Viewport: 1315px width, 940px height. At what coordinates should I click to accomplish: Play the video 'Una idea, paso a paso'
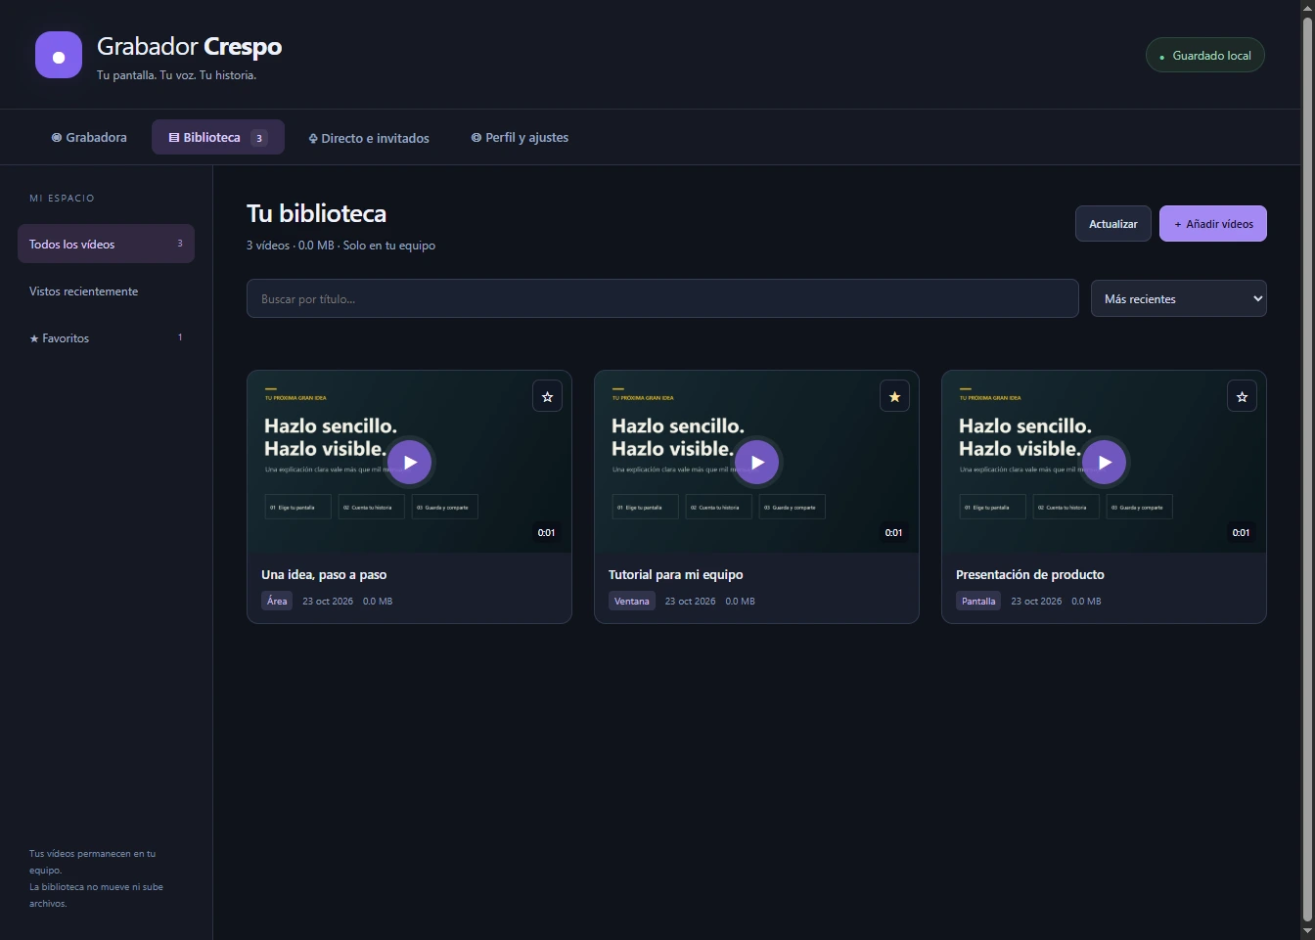click(x=410, y=463)
